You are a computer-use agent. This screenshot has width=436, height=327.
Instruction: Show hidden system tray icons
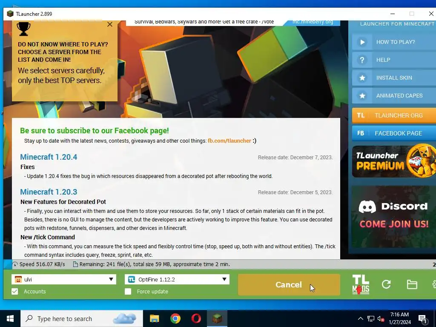(x=360, y=318)
